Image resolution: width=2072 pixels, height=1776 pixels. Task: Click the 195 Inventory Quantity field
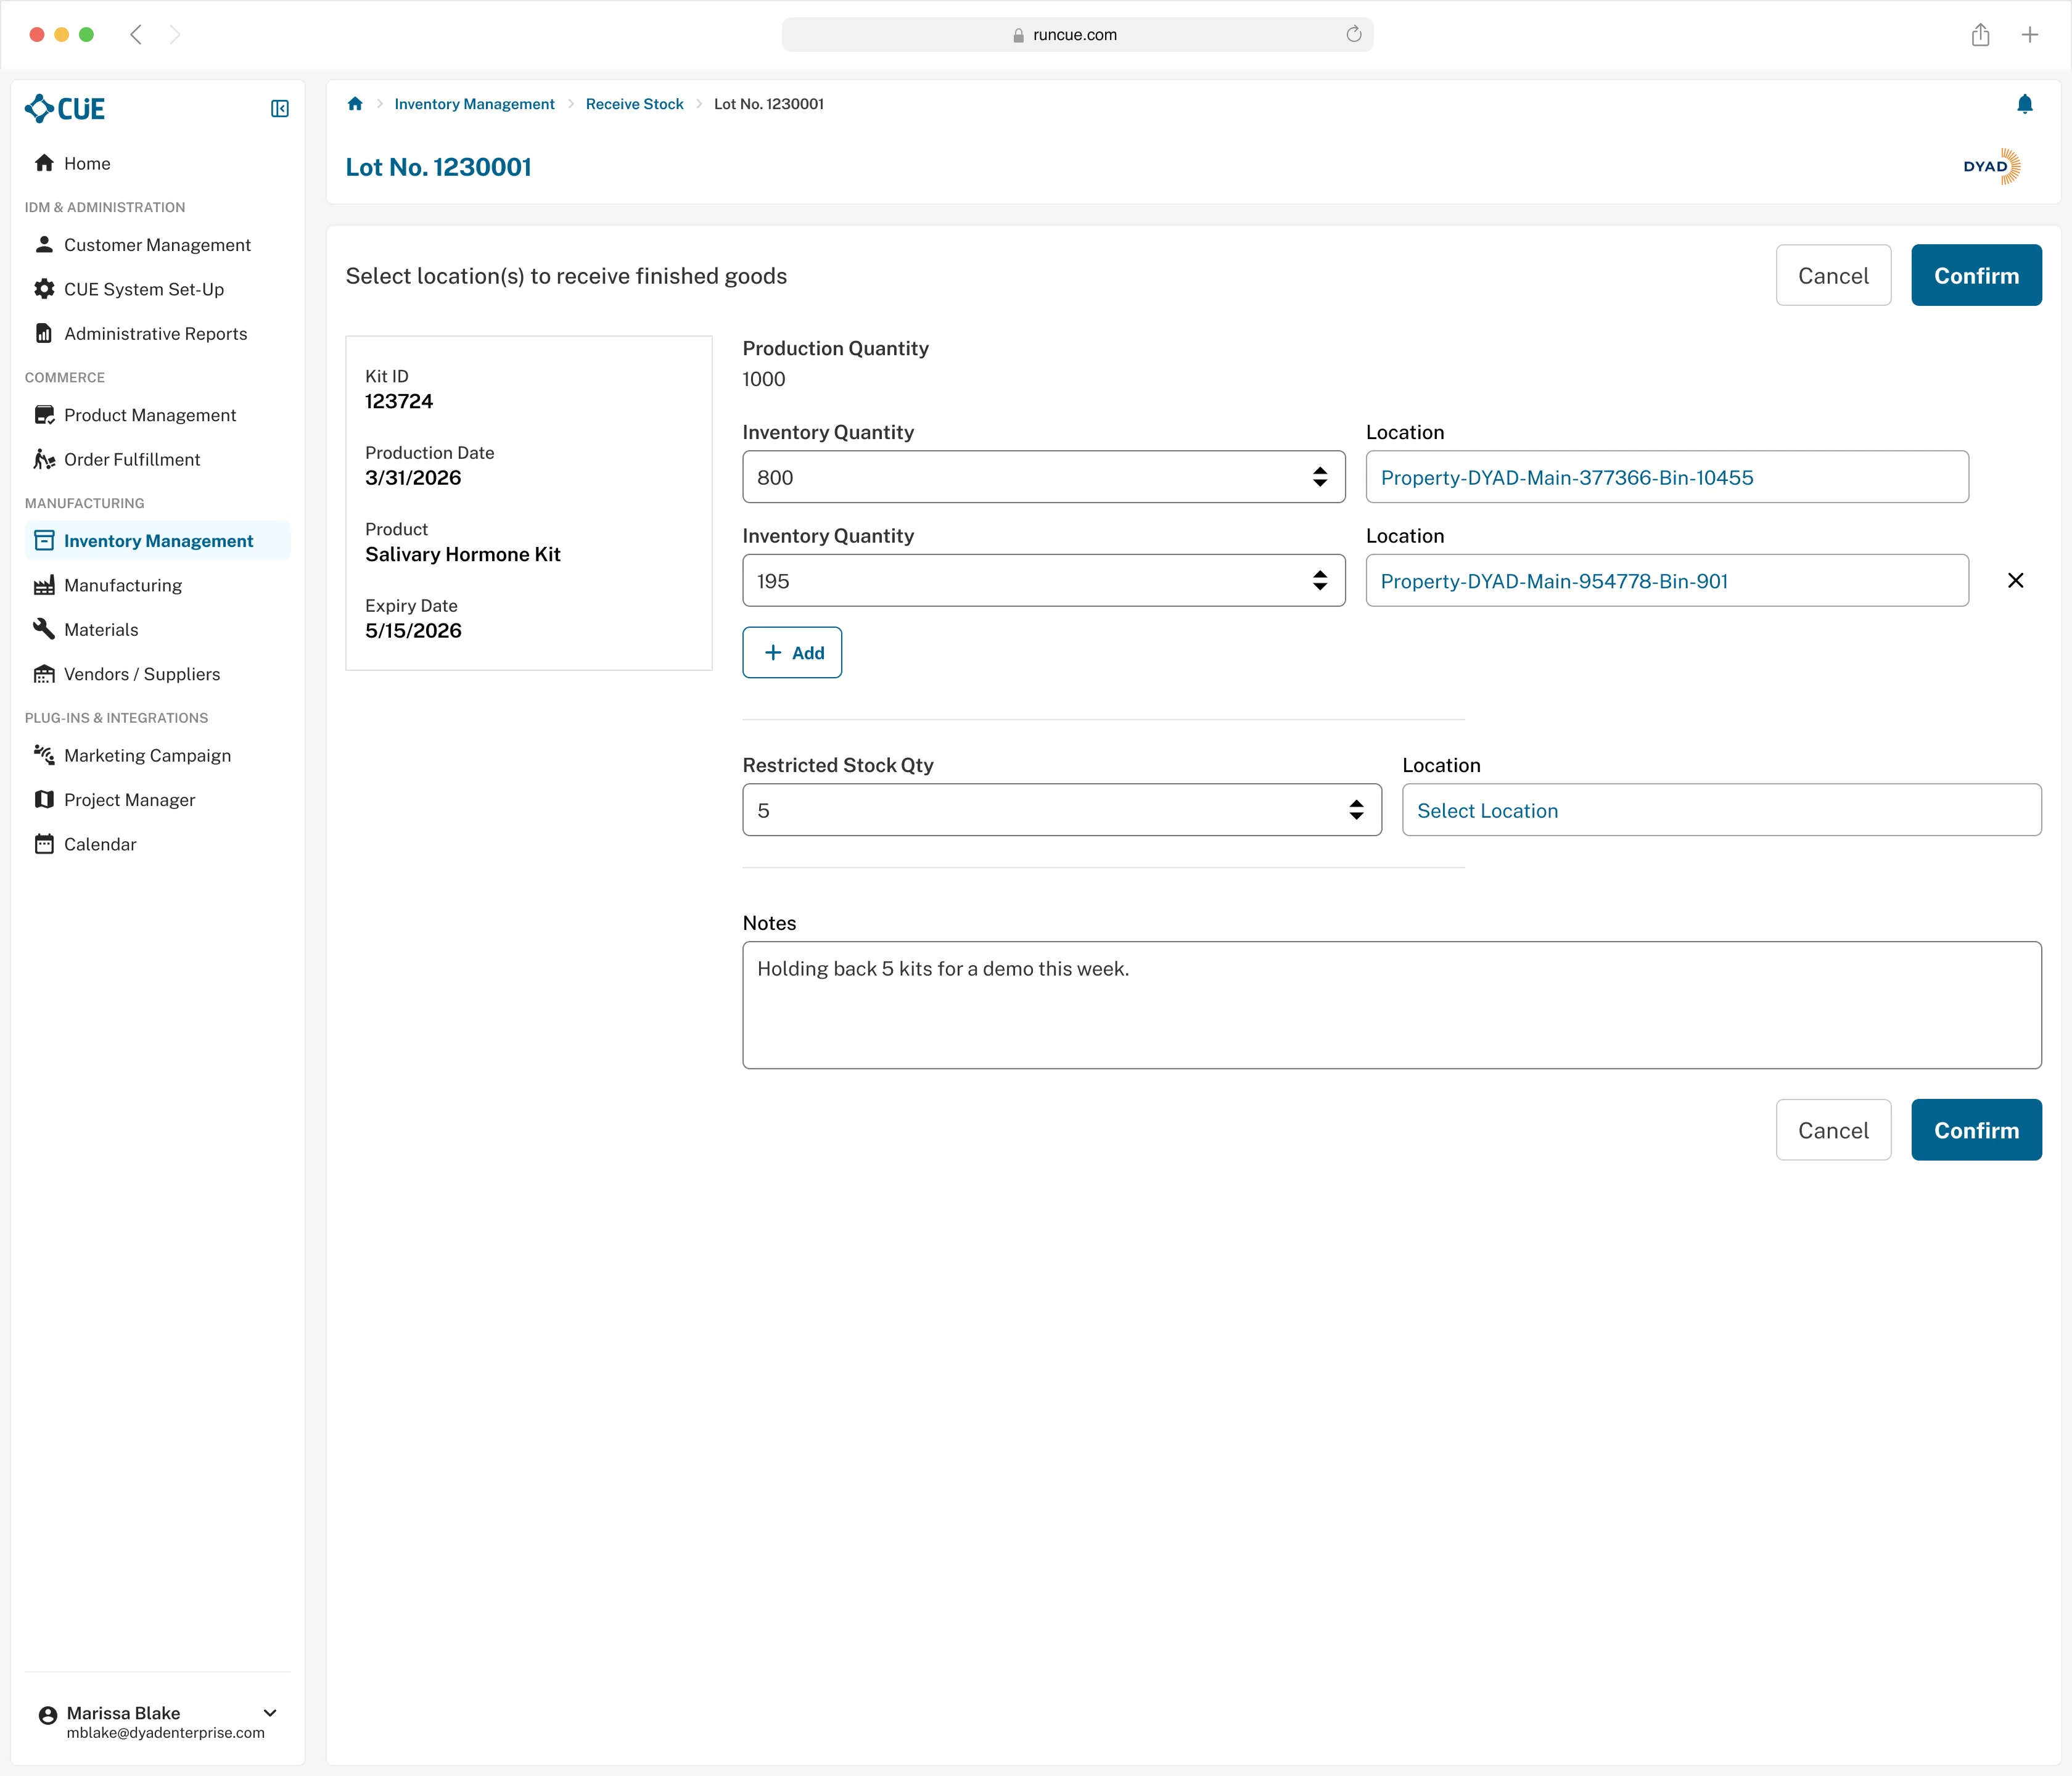point(1044,581)
